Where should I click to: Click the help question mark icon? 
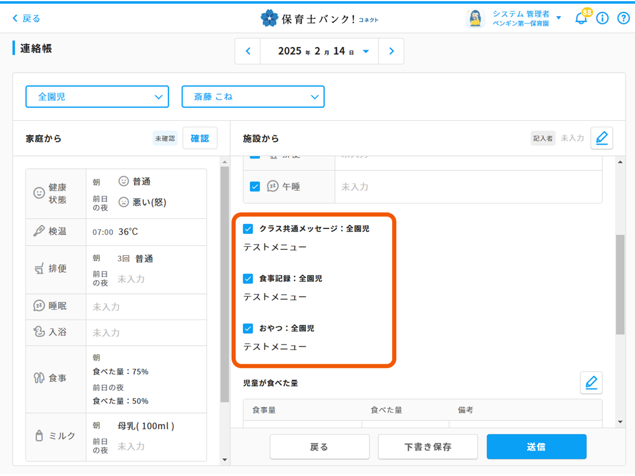click(x=623, y=18)
